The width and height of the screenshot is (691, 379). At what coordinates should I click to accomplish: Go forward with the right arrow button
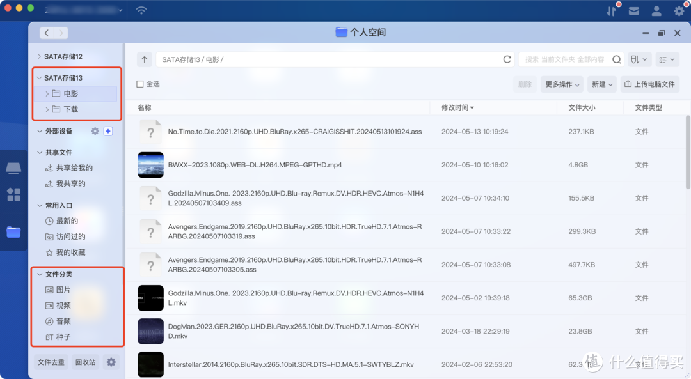click(x=61, y=33)
